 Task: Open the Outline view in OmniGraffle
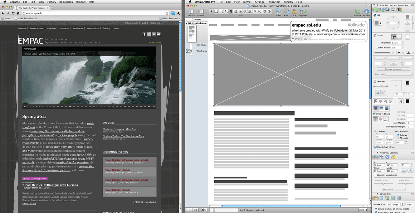[x=201, y=12]
